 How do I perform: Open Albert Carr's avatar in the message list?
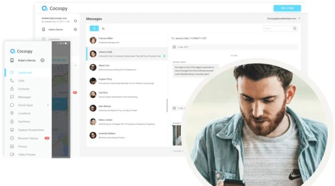coord(93,67)
